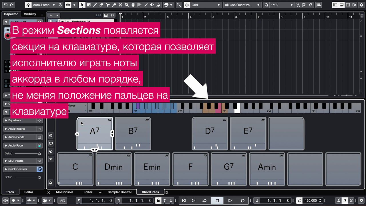This screenshot has width=366, height=206.
Task: Pick the Draw pencil tool
Action: [x=95, y=5]
